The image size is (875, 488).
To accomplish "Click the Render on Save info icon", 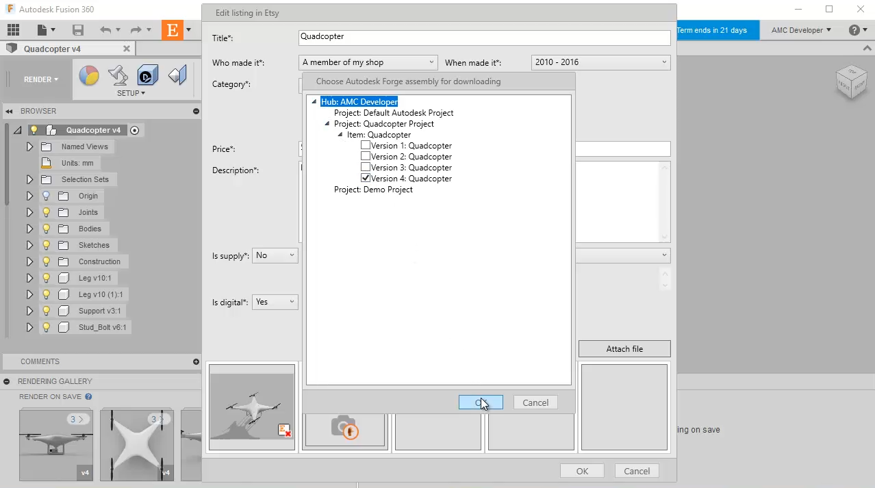I will click(88, 397).
